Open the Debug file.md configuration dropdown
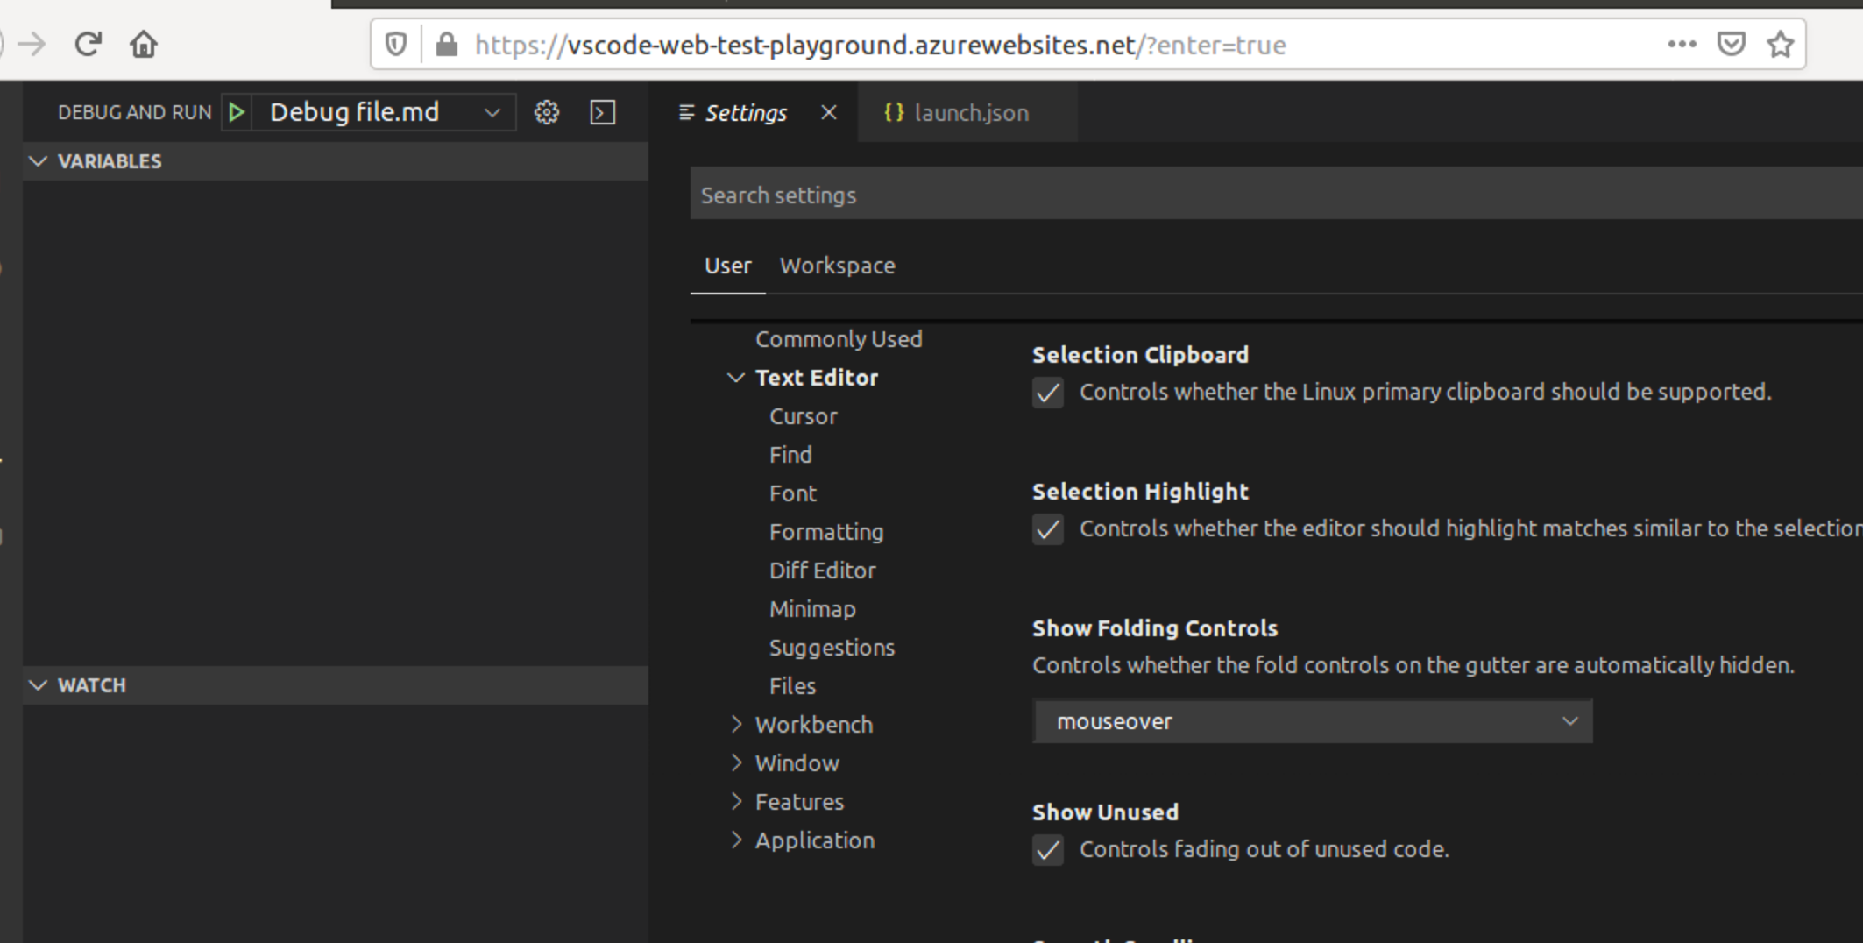1863x943 pixels. pos(491,112)
